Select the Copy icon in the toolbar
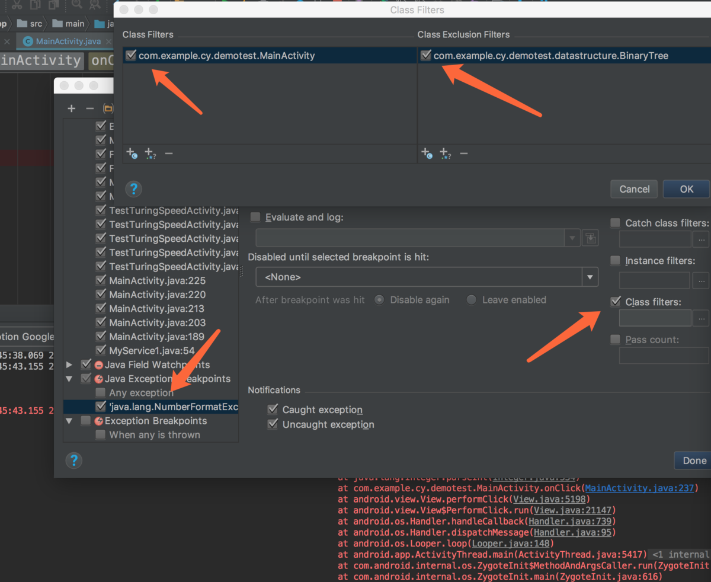This screenshot has width=711, height=582. [x=34, y=6]
